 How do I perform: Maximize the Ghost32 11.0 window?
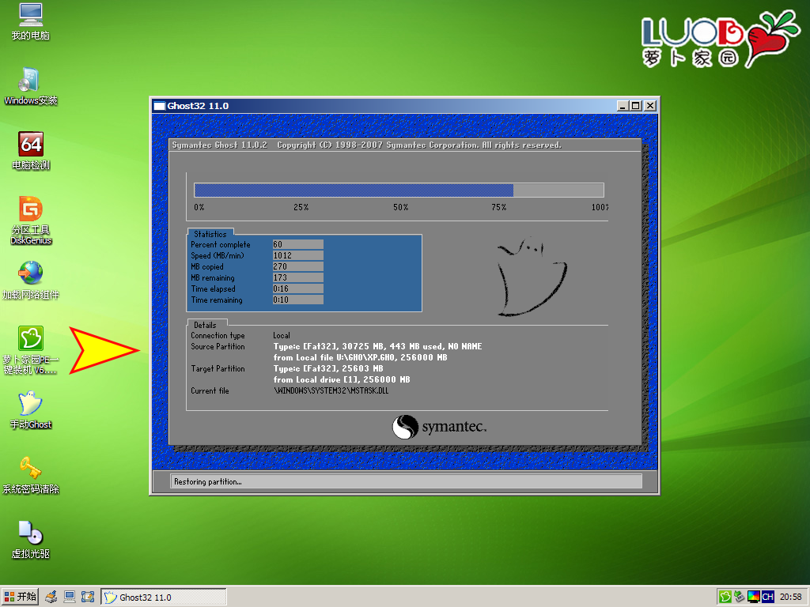coord(636,105)
